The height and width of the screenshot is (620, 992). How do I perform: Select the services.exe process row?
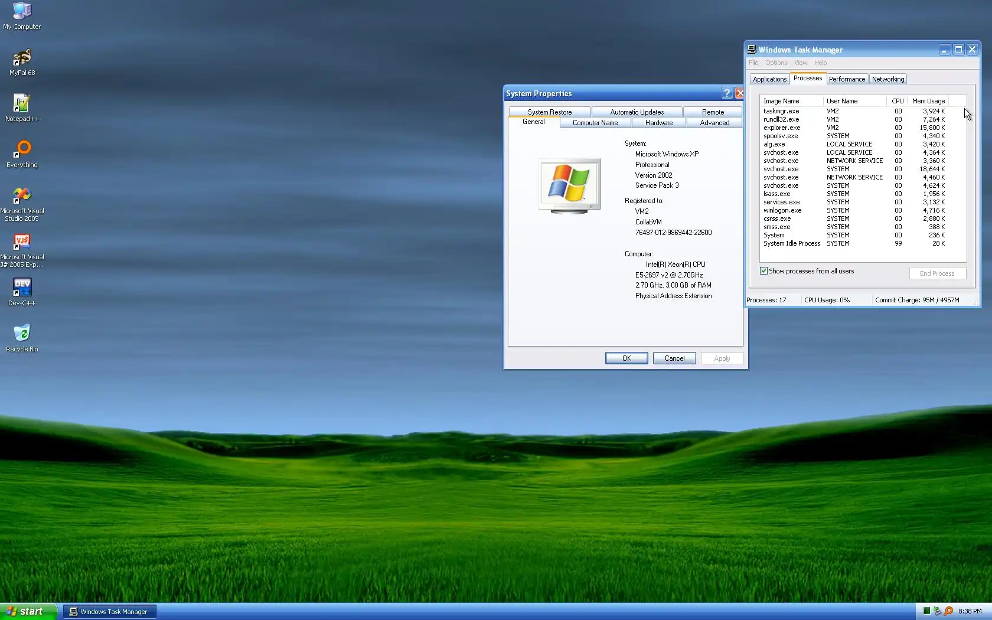(854, 202)
